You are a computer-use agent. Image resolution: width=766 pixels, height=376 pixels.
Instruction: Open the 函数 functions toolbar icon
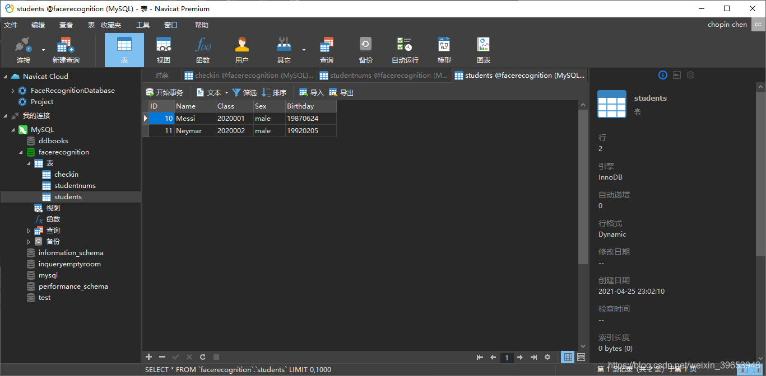pyautogui.click(x=203, y=50)
